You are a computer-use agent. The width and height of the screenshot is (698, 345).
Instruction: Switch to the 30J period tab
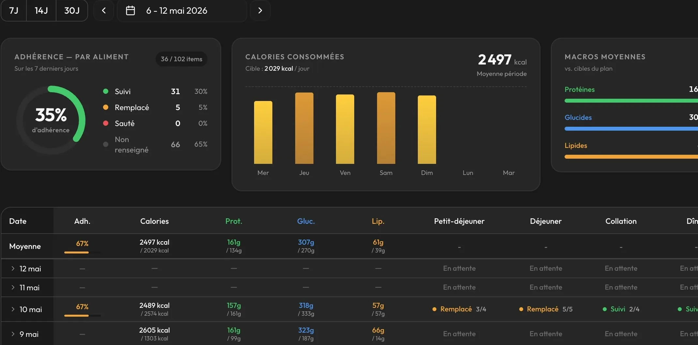tap(72, 10)
